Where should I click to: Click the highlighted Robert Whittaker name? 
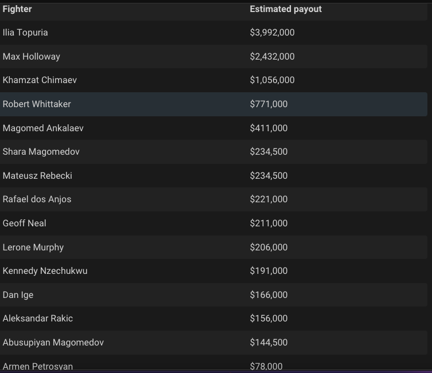tap(37, 104)
